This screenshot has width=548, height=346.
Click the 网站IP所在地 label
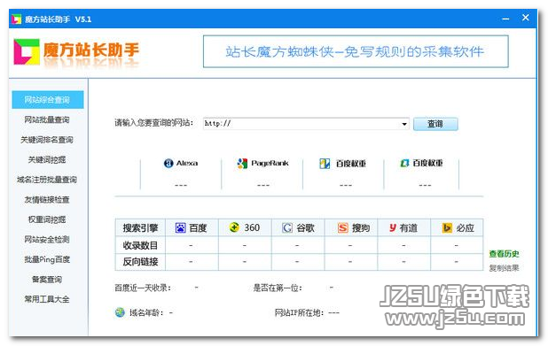pos(299,313)
